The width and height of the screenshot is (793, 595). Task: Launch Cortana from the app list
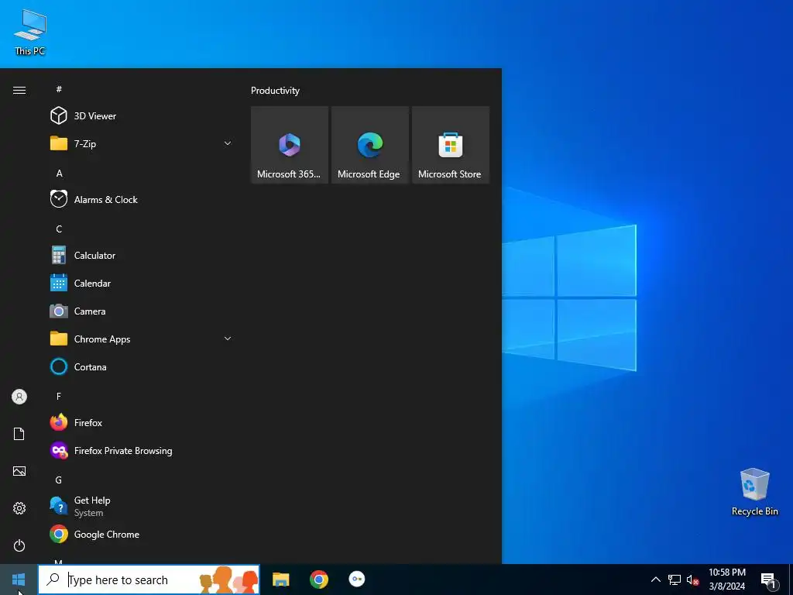(x=142, y=366)
